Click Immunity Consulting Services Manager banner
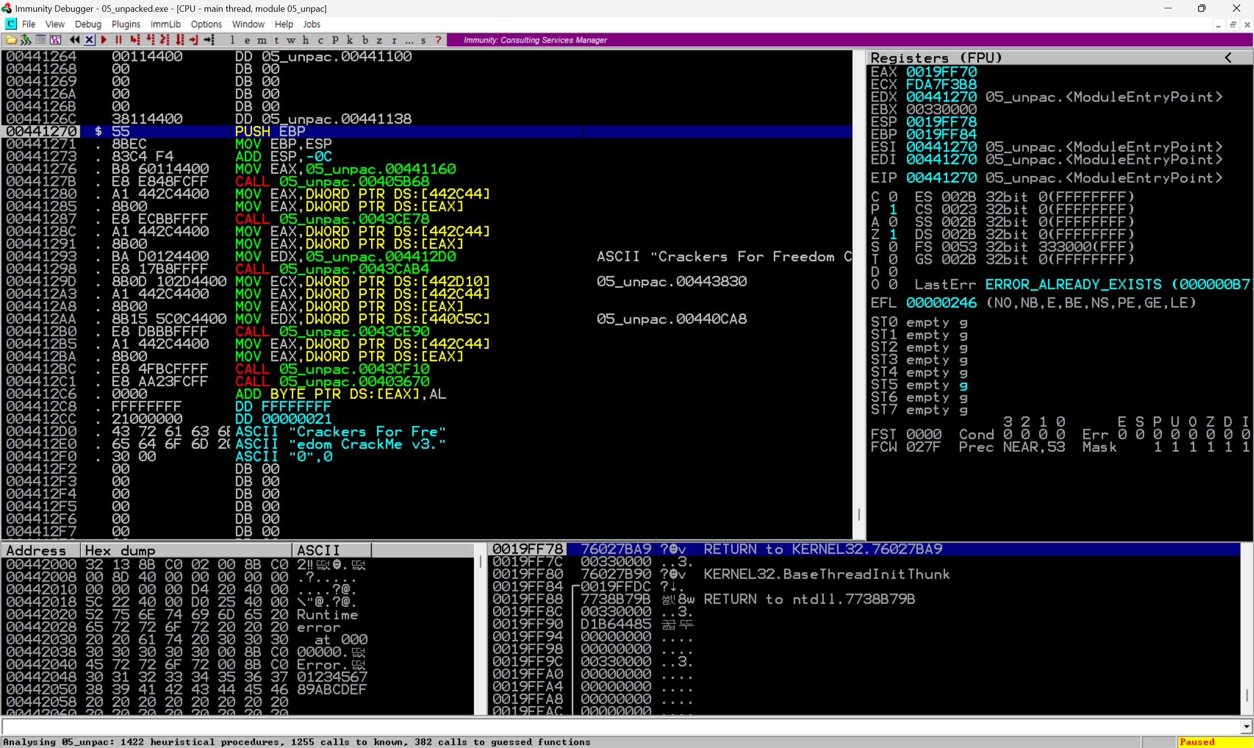 click(535, 40)
